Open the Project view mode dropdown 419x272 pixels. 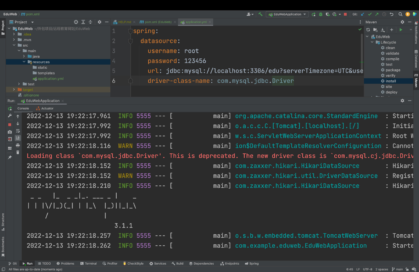(x=33, y=22)
